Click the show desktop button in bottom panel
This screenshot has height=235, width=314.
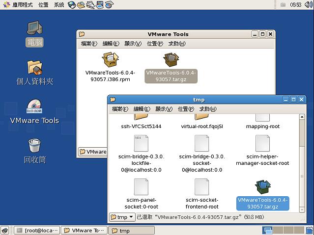[5, 231]
